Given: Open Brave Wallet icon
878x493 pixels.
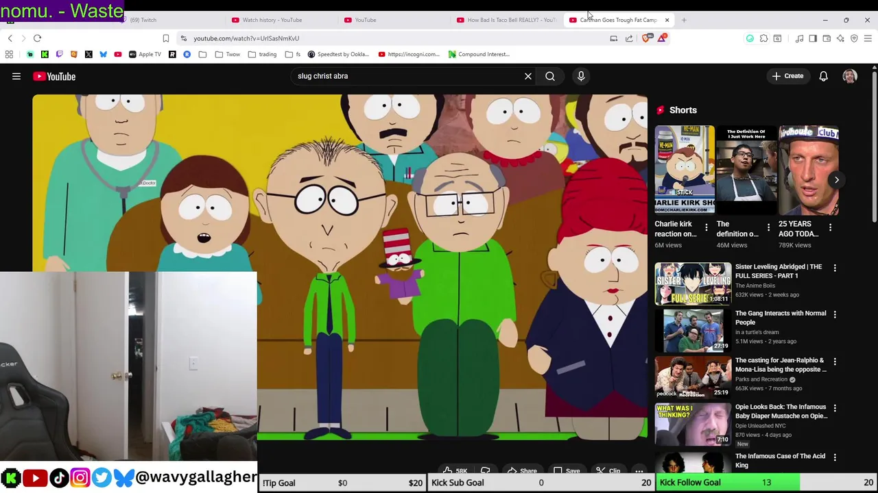Looking at the screenshot, I should [827, 38].
